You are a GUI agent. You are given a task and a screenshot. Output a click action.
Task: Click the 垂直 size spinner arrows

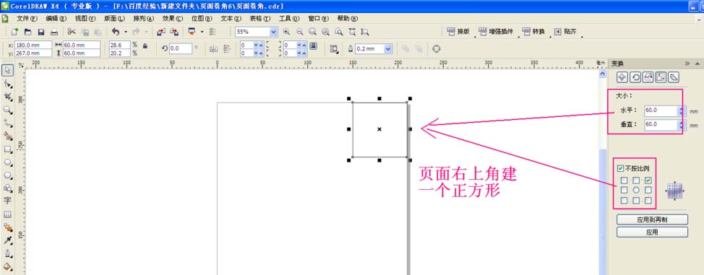click(681, 125)
